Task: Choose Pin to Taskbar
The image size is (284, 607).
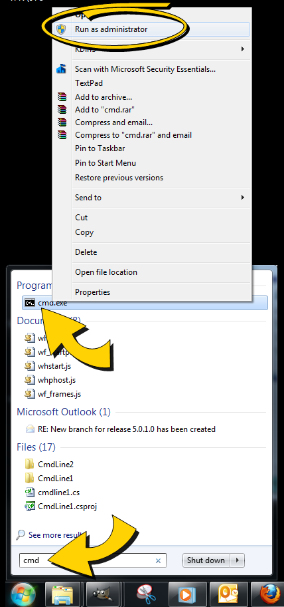Action: [100, 148]
